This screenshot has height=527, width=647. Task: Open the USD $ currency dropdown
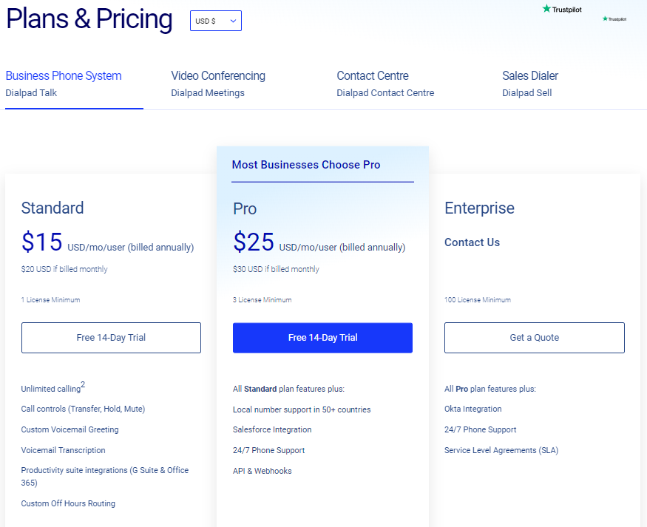coord(215,21)
